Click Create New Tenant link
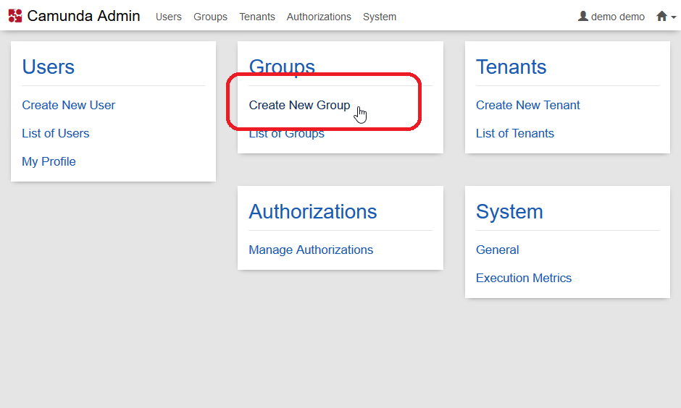681x408 pixels. [x=527, y=105]
